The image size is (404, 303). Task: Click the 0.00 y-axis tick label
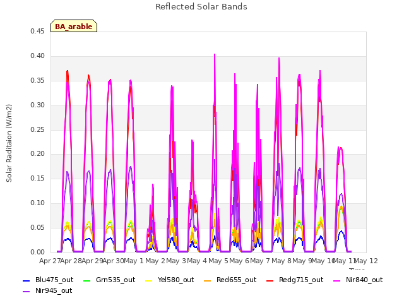pos(37,252)
